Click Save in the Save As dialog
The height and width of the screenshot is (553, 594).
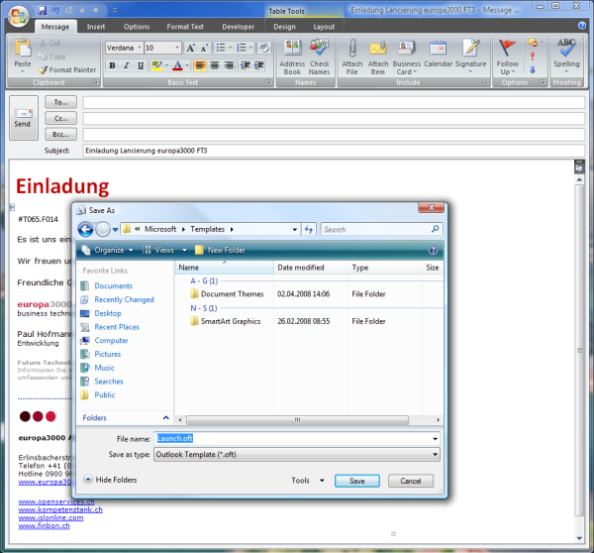[x=356, y=481]
